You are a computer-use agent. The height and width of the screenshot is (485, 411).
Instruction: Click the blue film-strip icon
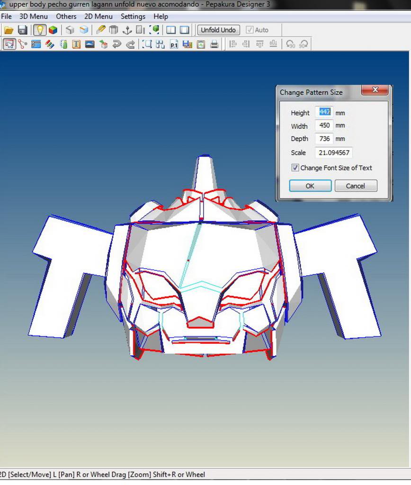(36, 44)
